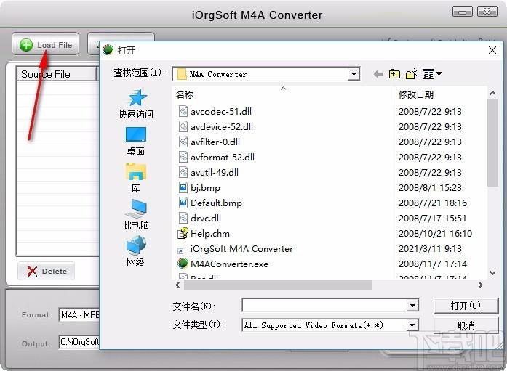Image resolution: width=507 pixels, height=371 pixels.
Task: Click the 打开(O) open button
Action: [x=466, y=306]
